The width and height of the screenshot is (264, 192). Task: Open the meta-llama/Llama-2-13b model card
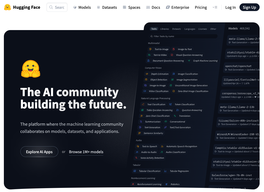(x=239, y=108)
